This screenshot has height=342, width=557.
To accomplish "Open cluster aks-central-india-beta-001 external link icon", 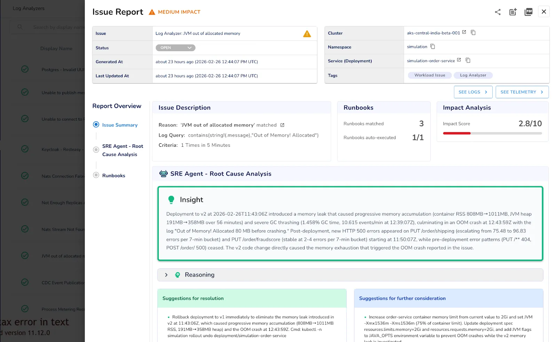I will [464, 32].
